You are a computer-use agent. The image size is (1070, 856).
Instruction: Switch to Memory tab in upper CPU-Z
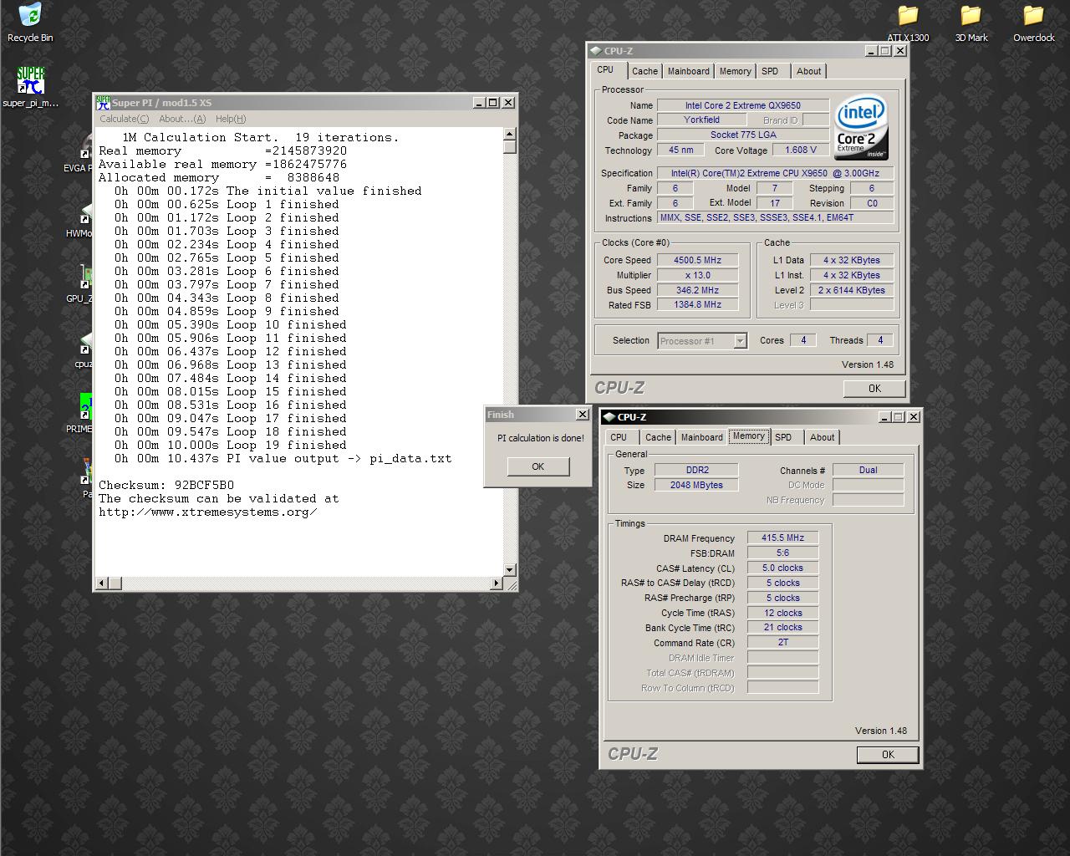coord(735,71)
